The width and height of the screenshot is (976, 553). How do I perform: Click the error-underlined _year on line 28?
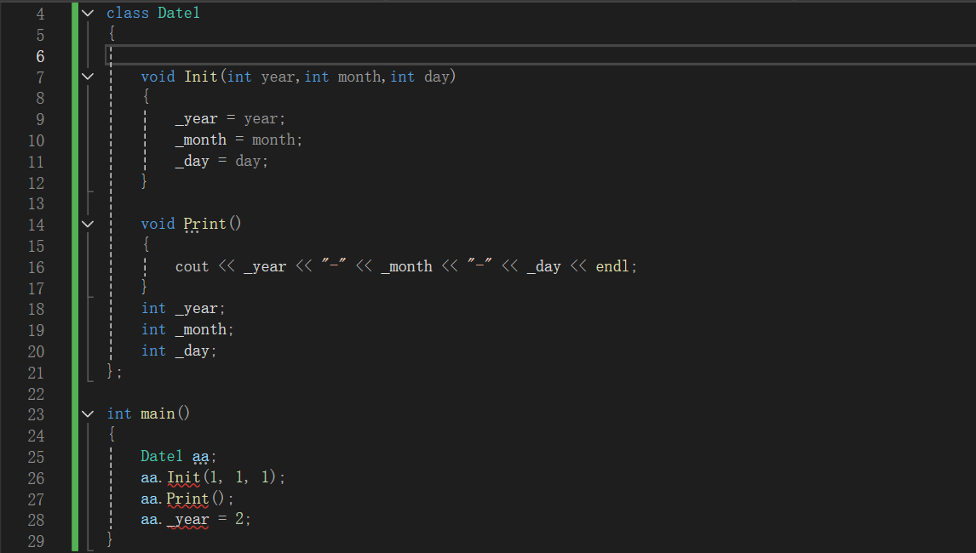coord(188,520)
